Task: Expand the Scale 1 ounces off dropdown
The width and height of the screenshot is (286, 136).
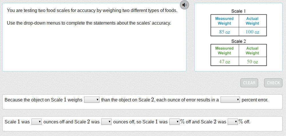Action: point(37,122)
